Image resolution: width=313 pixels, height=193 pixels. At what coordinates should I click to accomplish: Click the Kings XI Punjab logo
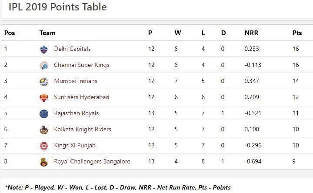coord(43,146)
